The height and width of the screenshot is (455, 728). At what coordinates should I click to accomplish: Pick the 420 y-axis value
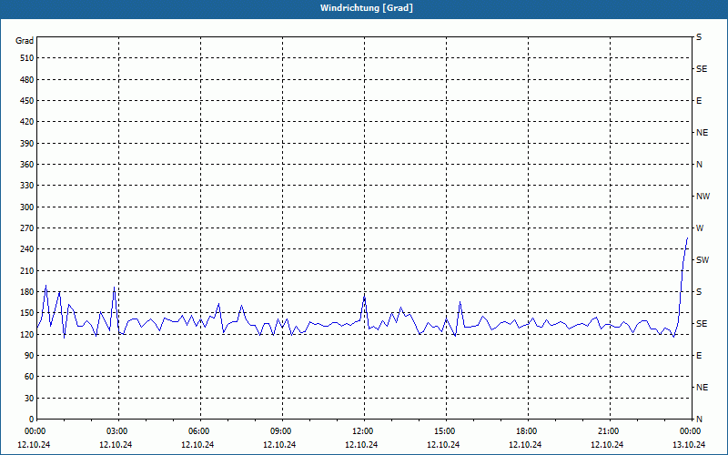(27, 122)
